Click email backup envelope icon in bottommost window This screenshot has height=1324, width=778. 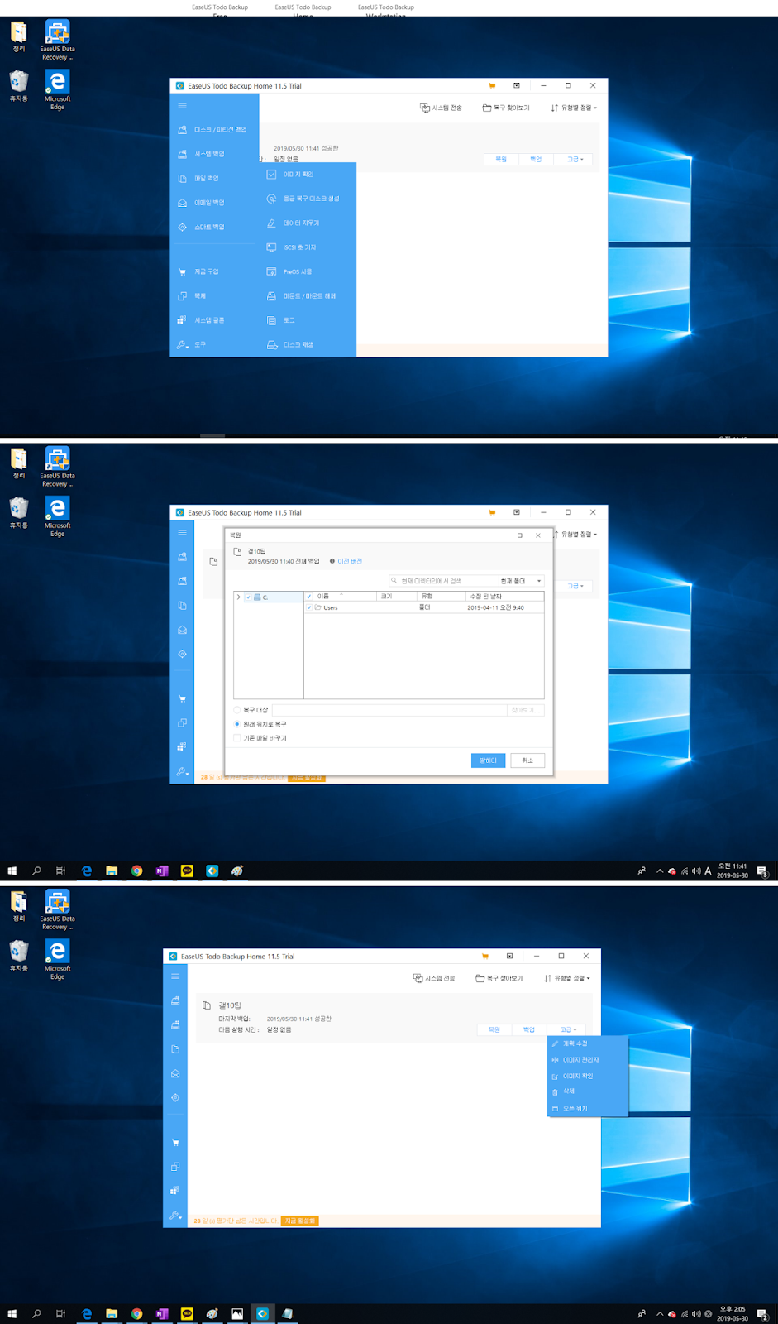(175, 1073)
